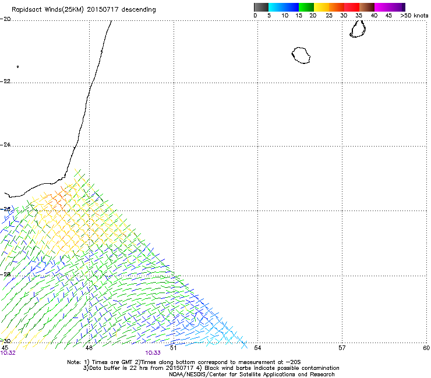This screenshot has height=378, width=431.
Task: Click the red 30-35 knots legend segment
Action: (x=352, y=7)
